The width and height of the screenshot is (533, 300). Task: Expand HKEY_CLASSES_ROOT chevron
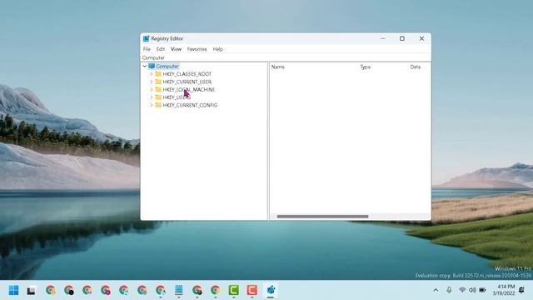152,74
